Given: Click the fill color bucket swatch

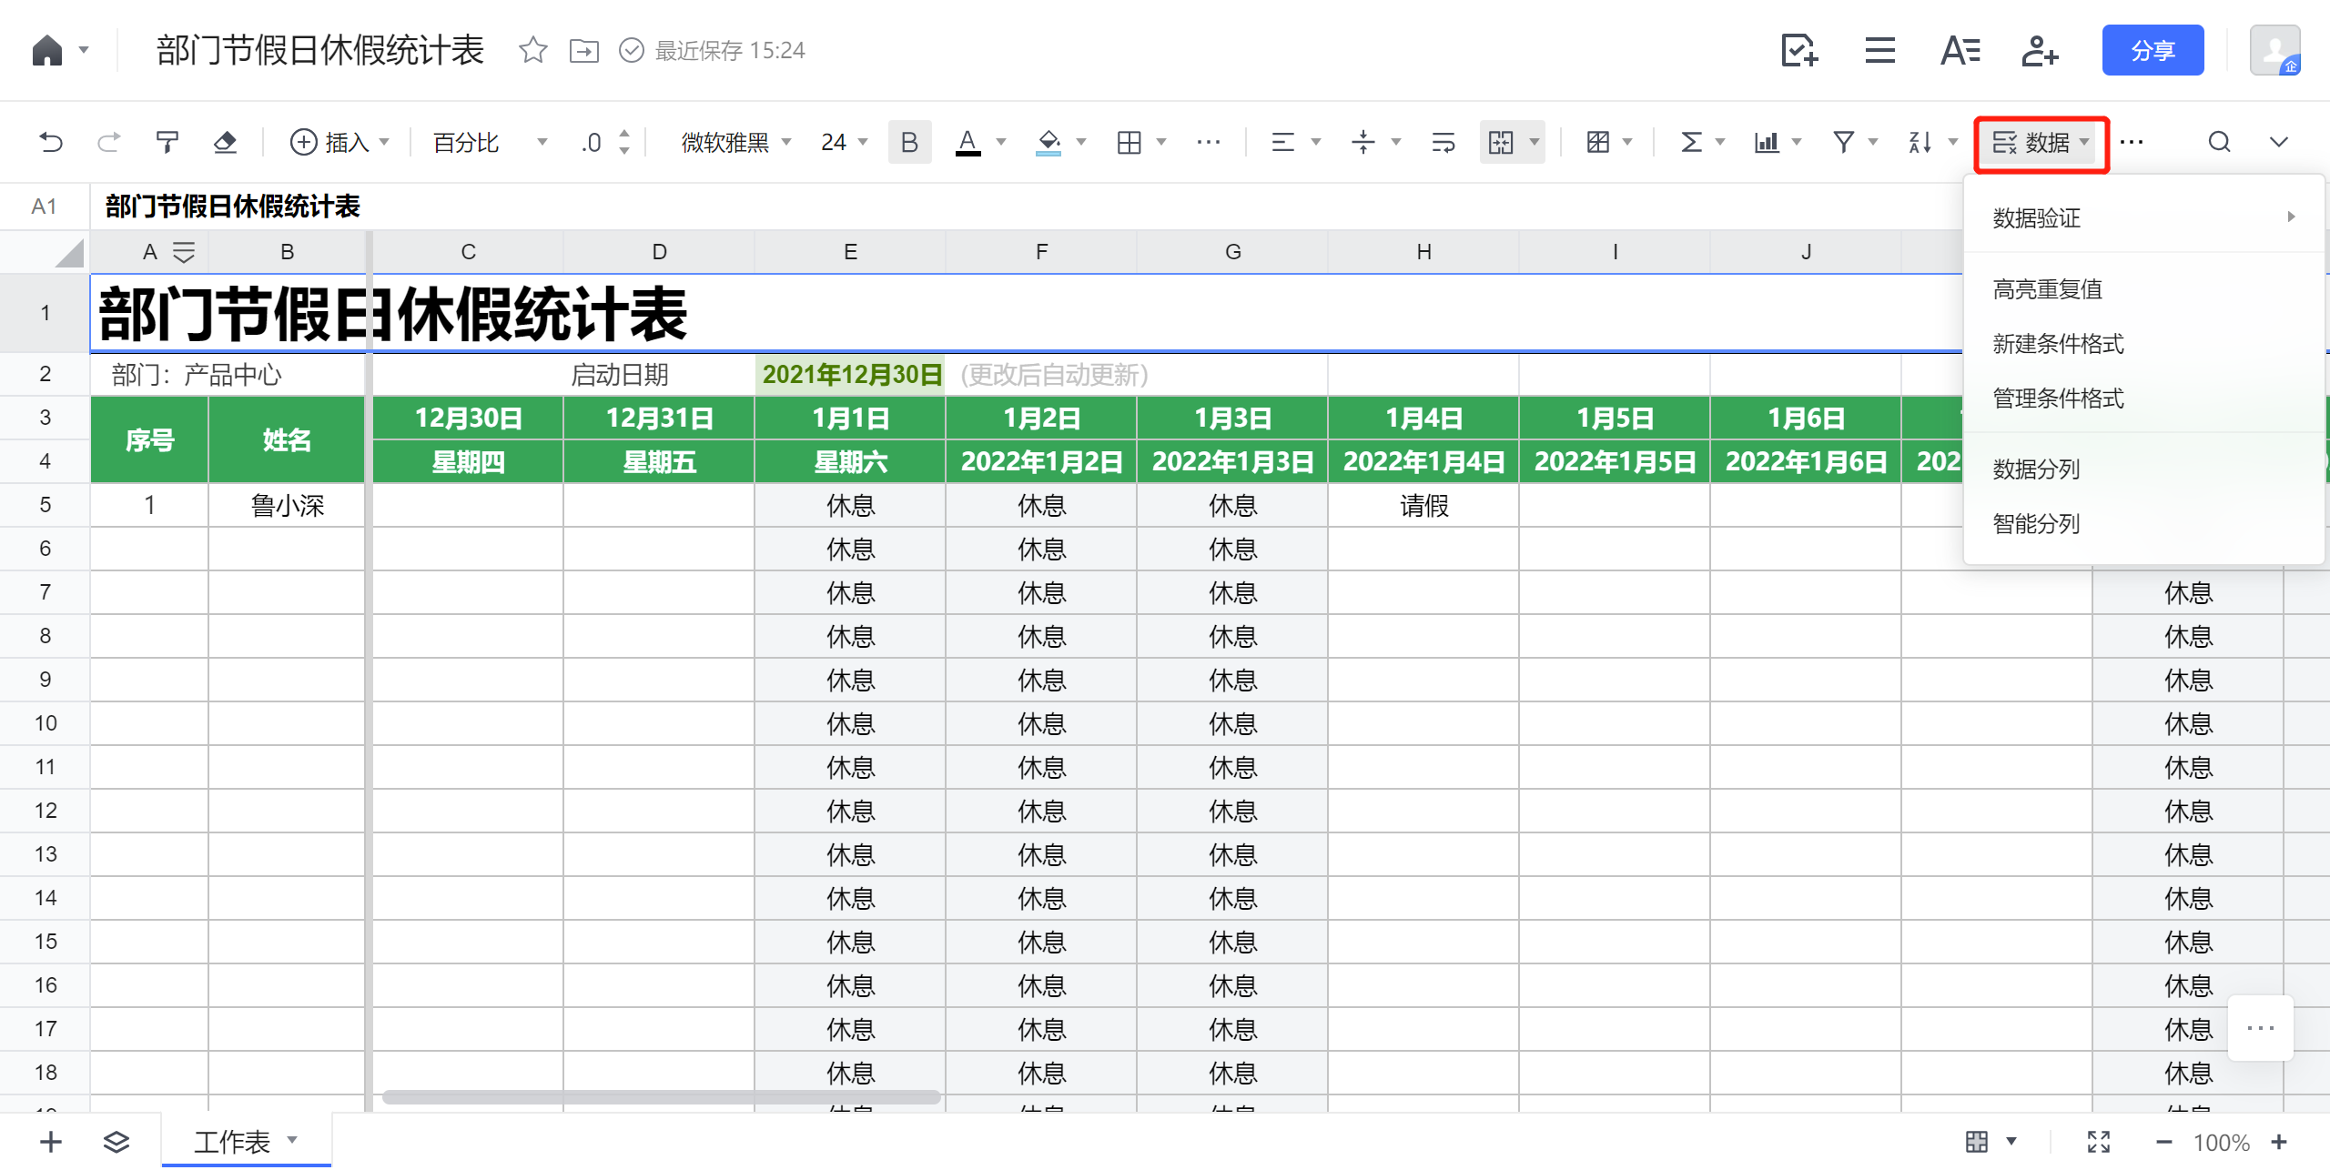Looking at the screenshot, I should pos(1048,142).
